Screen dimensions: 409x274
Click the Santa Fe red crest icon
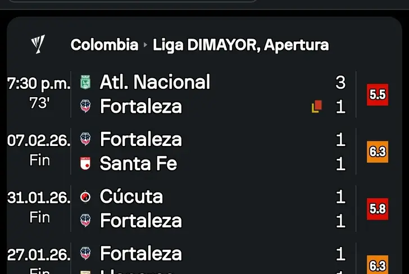pyautogui.click(x=85, y=163)
